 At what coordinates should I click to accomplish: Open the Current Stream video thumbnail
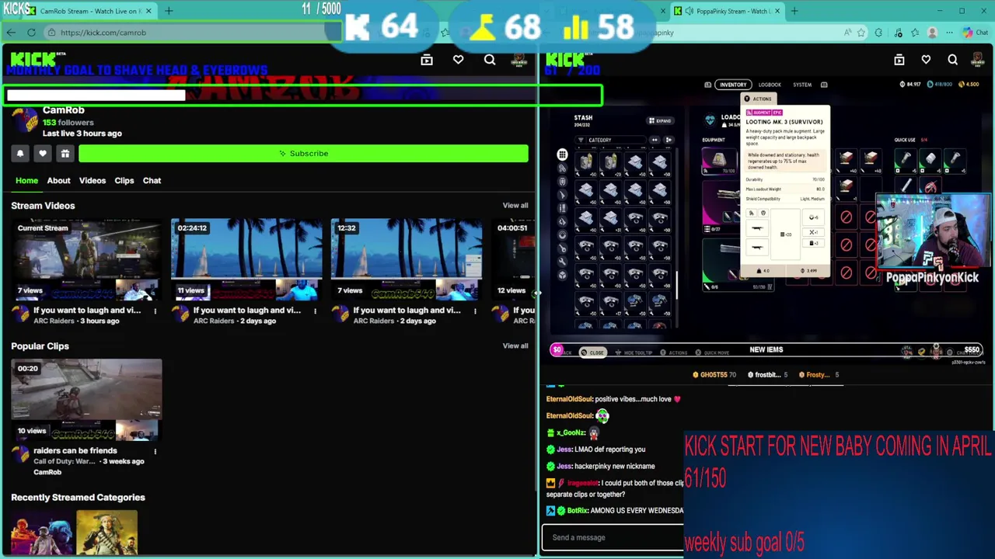coord(86,259)
